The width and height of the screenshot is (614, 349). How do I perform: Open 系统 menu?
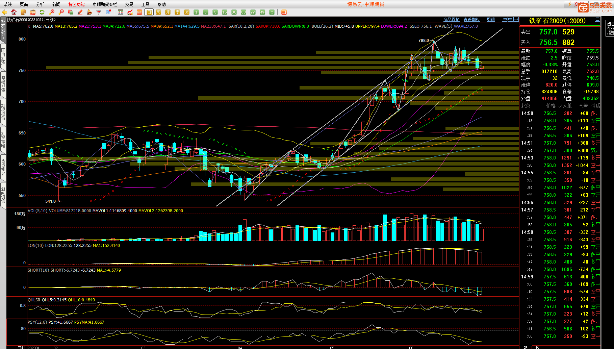(x=8, y=4)
